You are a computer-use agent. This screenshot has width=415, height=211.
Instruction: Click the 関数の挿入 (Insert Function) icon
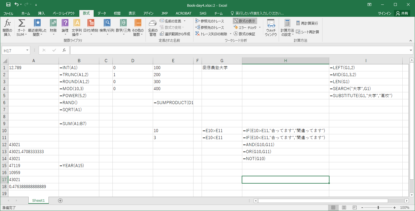[7, 28]
